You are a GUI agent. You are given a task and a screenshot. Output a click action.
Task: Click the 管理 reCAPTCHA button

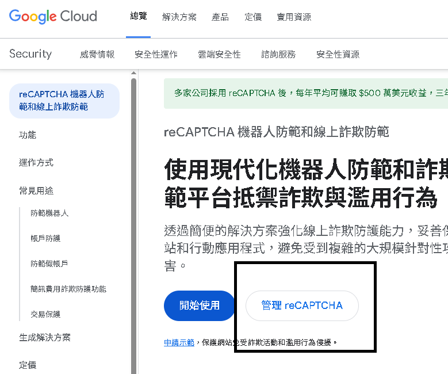click(x=302, y=306)
